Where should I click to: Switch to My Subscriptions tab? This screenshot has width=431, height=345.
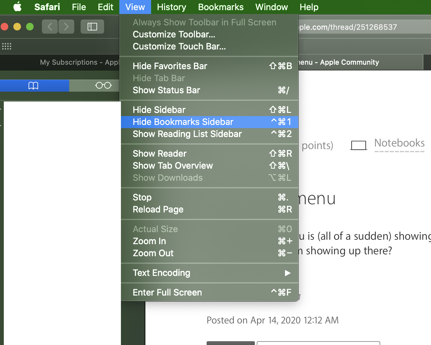pos(60,62)
